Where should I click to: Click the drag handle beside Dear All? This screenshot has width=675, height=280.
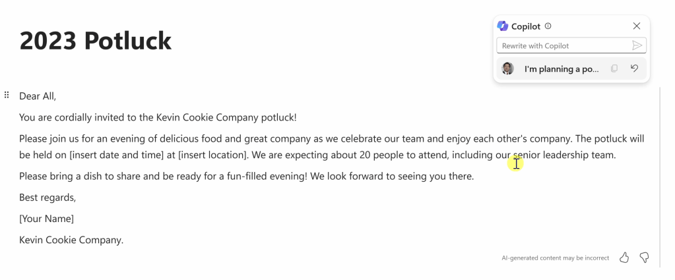coord(7,95)
